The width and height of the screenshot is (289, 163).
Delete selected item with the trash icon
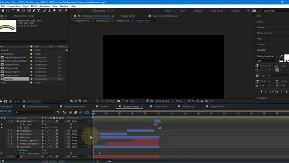24,101
